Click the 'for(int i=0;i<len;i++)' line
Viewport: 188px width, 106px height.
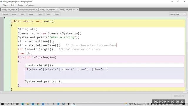point(37,57)
